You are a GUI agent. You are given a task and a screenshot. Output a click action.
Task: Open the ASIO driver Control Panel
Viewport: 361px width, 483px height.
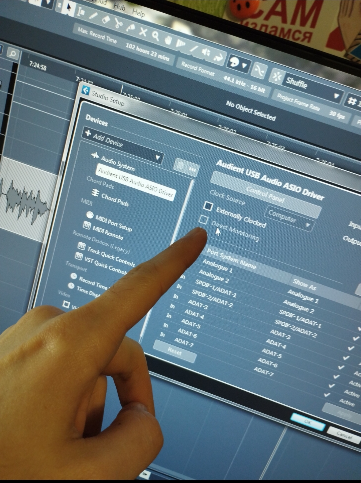tap(265, 194)
